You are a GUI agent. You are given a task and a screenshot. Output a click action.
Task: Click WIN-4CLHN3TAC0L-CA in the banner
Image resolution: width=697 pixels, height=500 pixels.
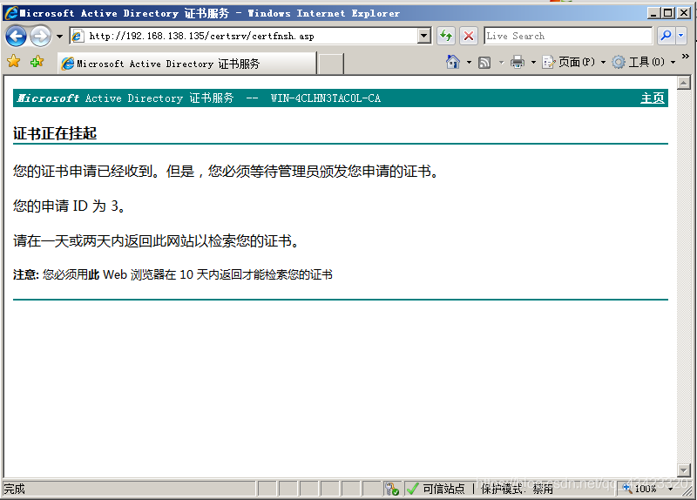[325, 98]
